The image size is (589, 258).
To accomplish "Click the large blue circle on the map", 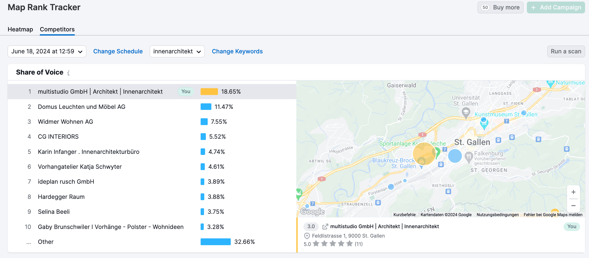I will 455,156.
